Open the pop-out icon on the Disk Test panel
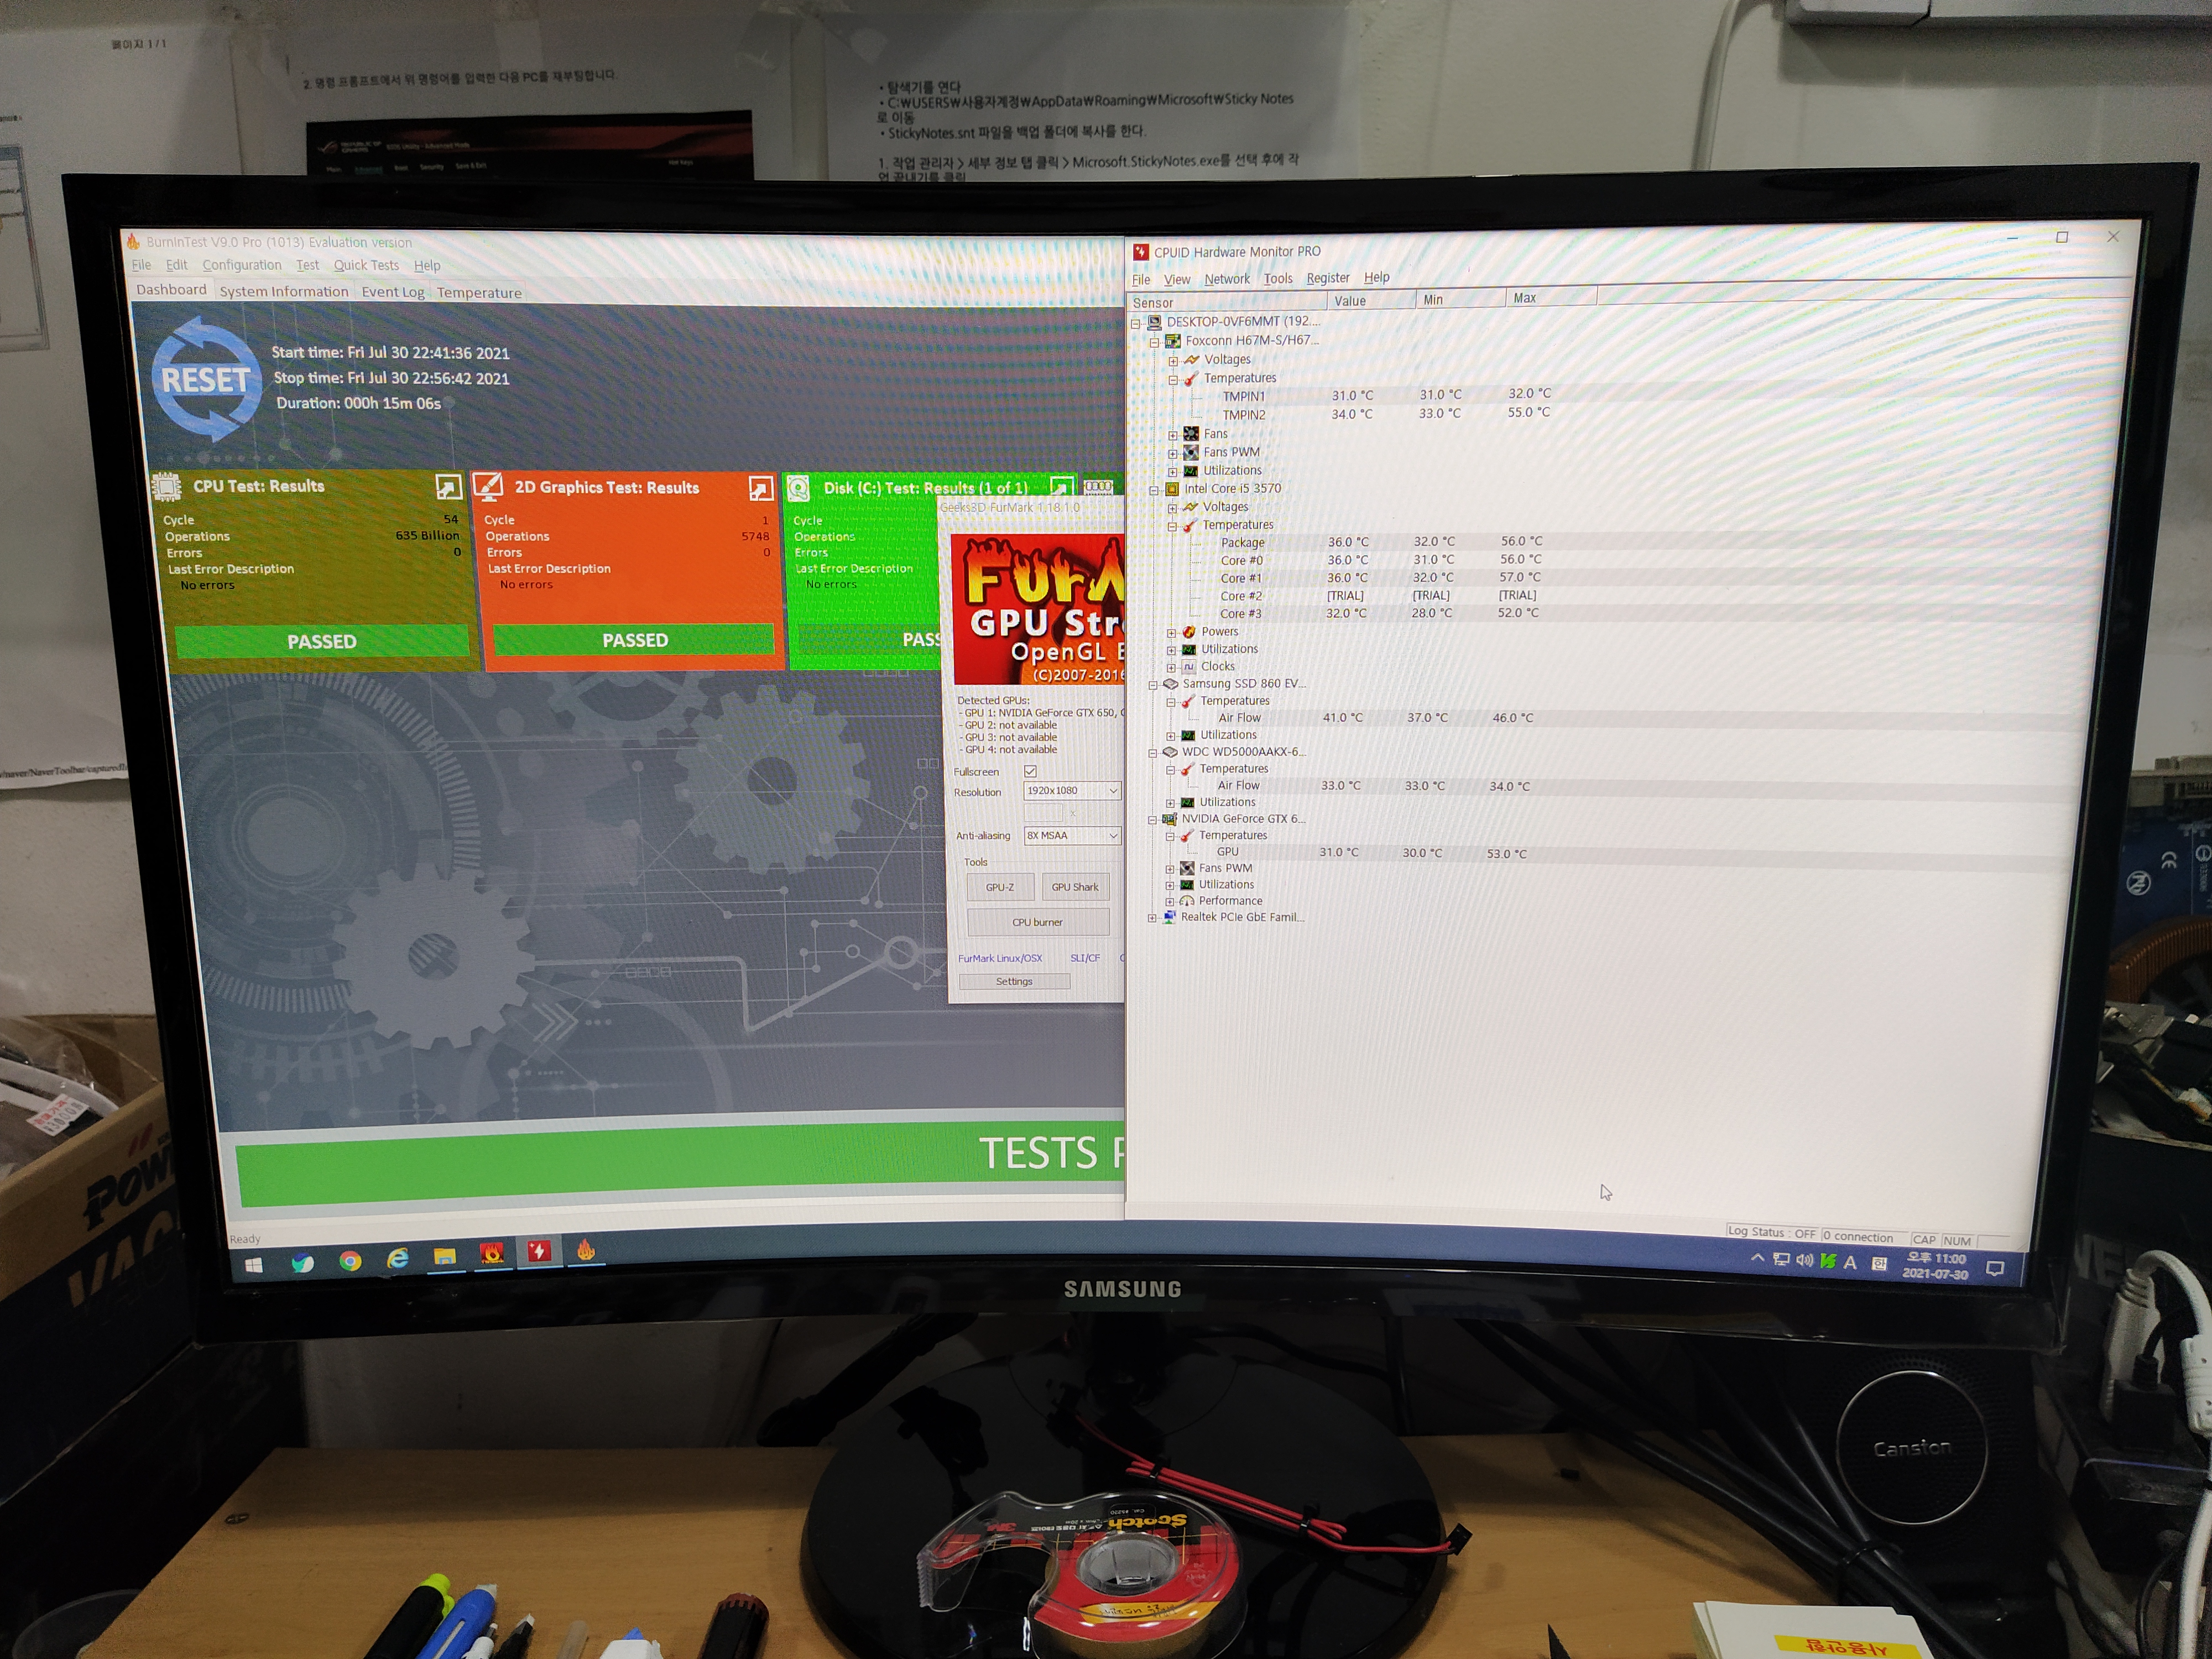The image size is (2212, 1659). coord(1062,487)
